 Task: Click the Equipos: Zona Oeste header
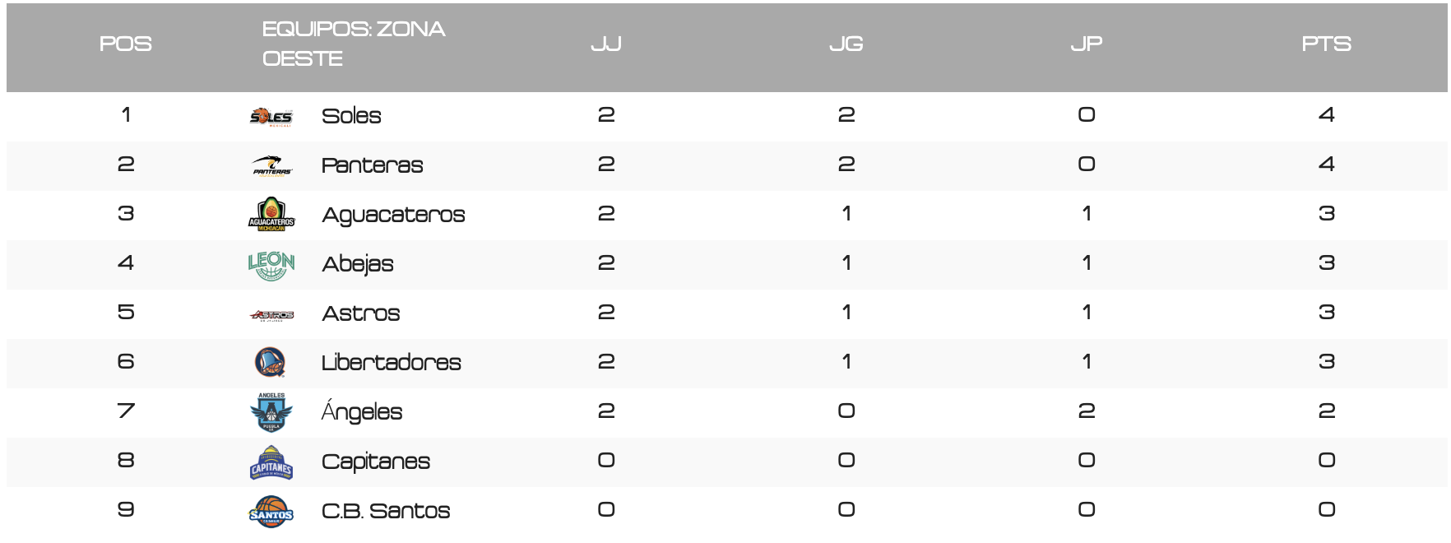354,44
